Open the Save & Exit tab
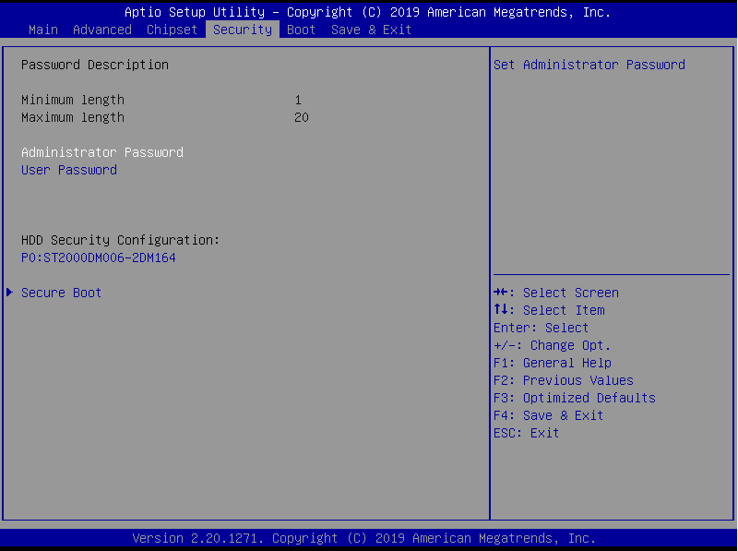The width and height of the screenshot is (738, 551). tap(371, 30)
